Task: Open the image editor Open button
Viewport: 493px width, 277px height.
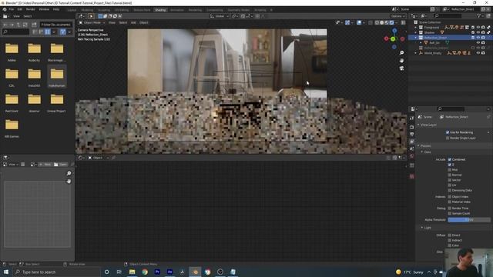Action: pos(60,165)
